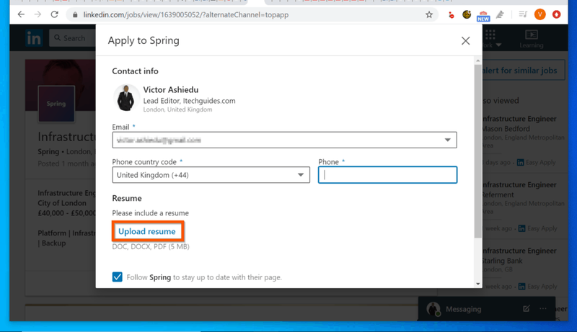Click the browser address bar URL
This screenshot has width=577, height=332.
186,14
